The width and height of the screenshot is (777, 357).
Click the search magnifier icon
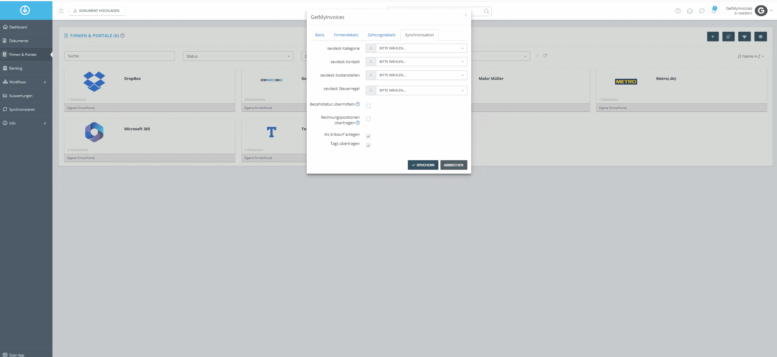(x=487, y=11)
